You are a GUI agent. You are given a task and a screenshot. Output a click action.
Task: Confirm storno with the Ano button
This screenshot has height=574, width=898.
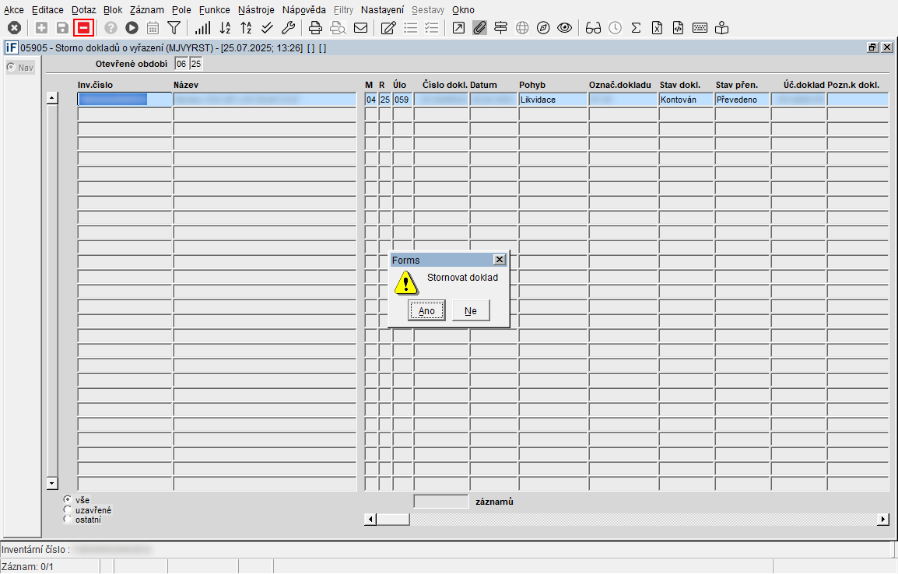(x=426, y=311)
